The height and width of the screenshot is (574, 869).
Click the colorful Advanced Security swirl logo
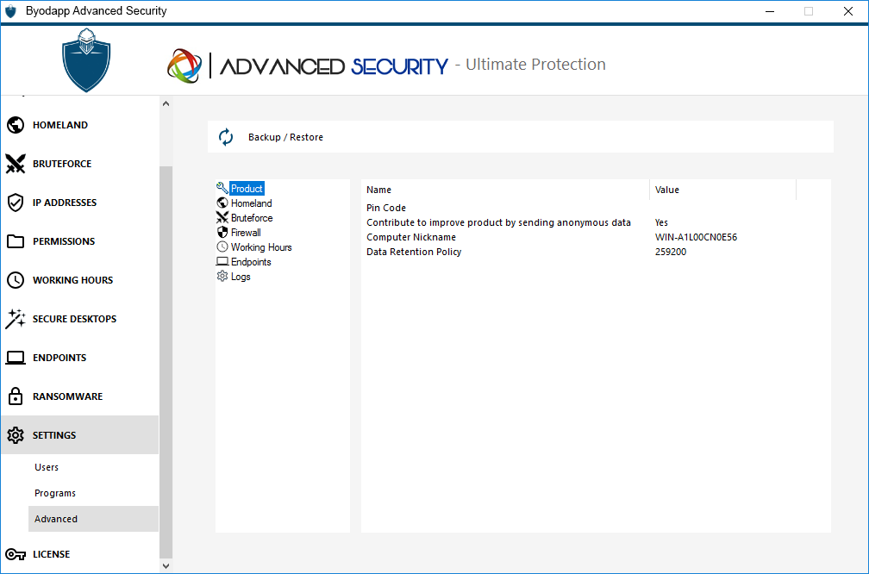coord(184,66)
